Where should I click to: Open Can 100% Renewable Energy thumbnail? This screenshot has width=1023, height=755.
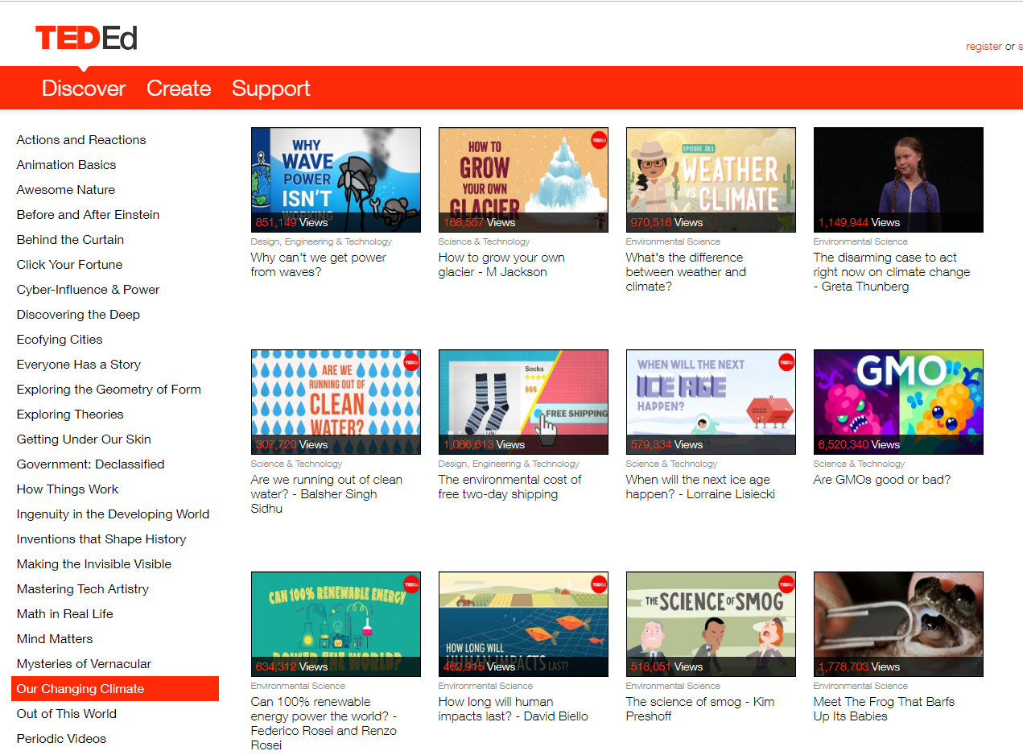tap(336, 624)
